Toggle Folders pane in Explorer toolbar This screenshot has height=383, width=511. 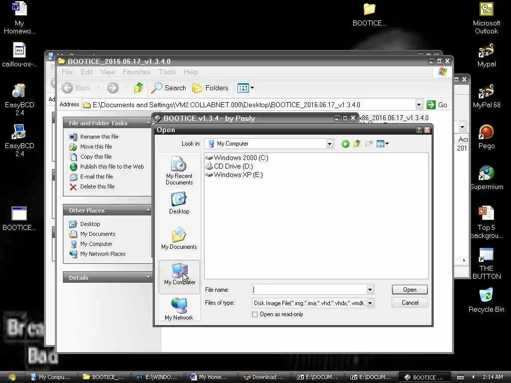click(x=210, y=88)
